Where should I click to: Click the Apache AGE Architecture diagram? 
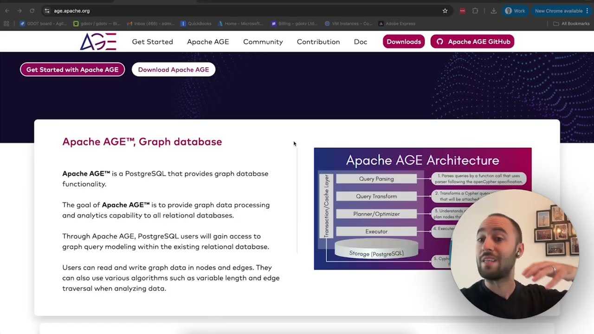pos(422,208)
